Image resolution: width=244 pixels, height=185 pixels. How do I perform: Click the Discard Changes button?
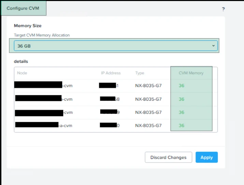tap(168, 157)
